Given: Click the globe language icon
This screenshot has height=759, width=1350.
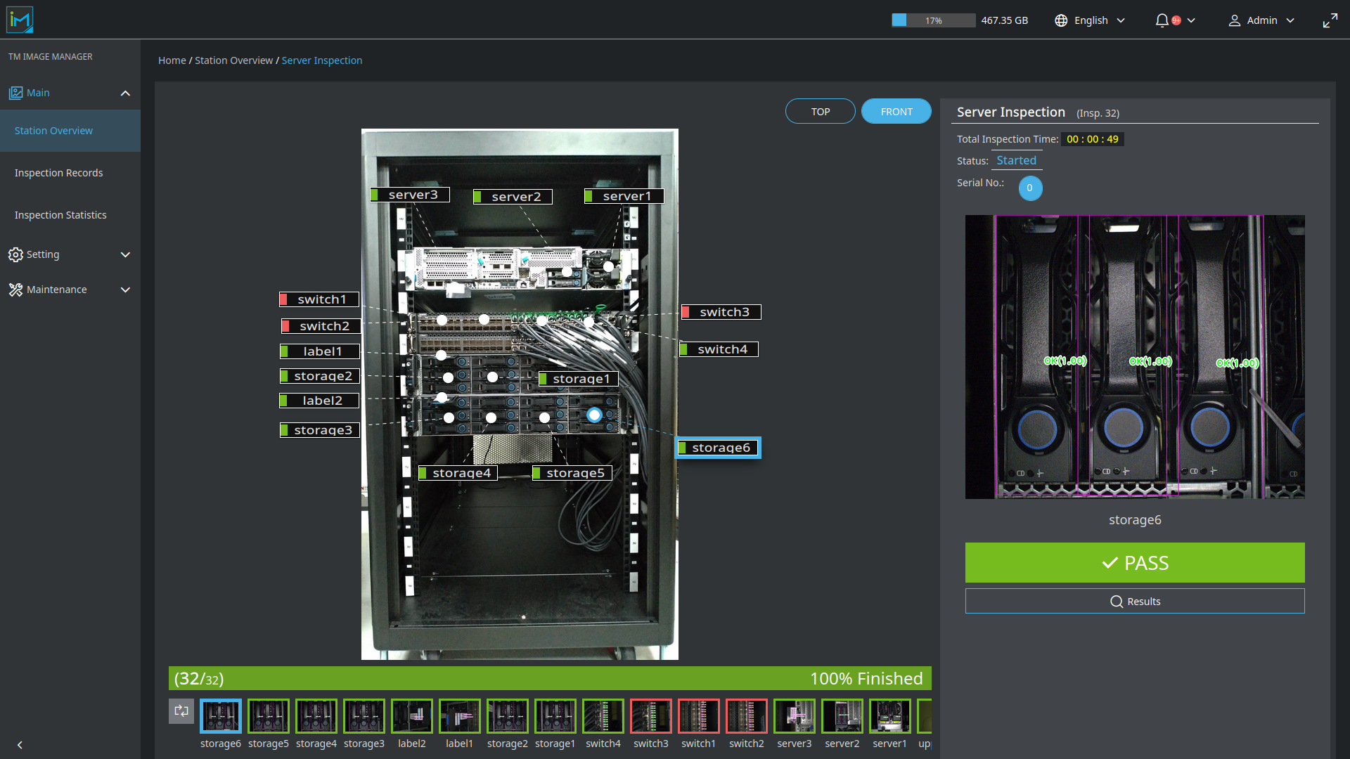Looking at the screenshot, I should (1061, 20).
